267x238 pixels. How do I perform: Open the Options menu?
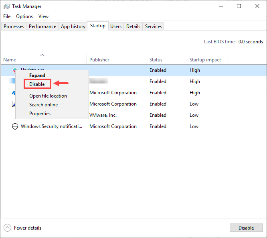pyautogui.click(x=24, y=16)
